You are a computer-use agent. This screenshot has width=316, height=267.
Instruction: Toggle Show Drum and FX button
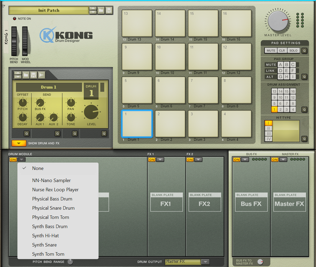[x=19, y=143]
